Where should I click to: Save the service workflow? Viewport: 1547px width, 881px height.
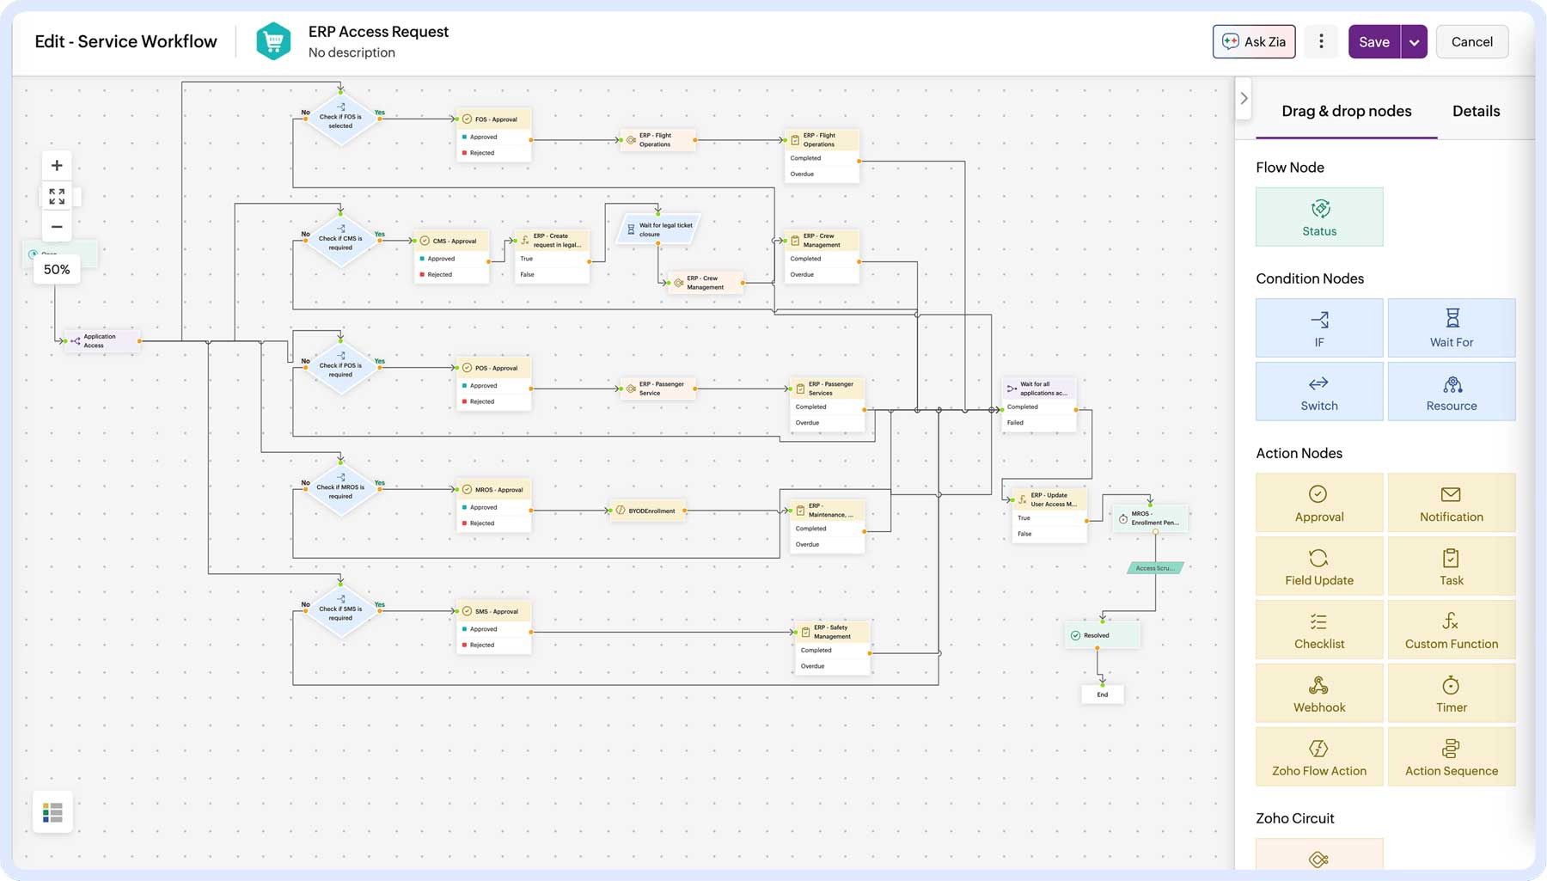pyautogui.click(x=1374, y=41)
